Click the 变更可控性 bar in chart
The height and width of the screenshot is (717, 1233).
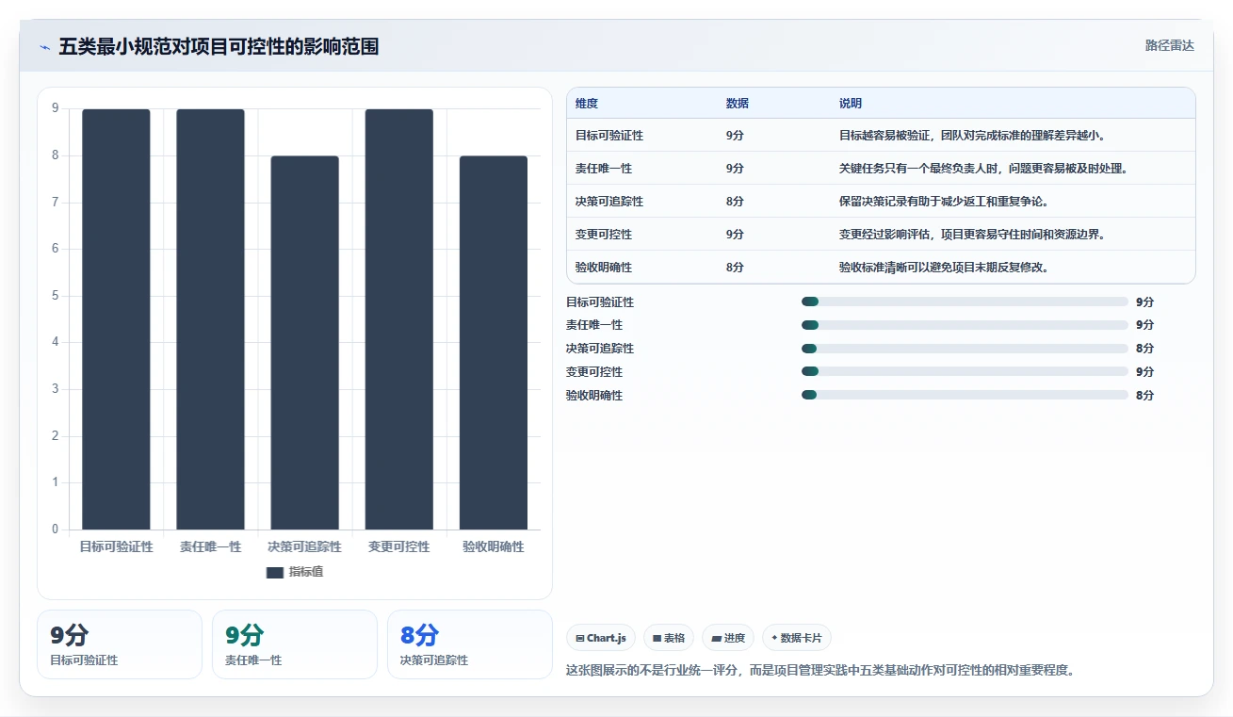pyautogui.click(x=399, y=319)
